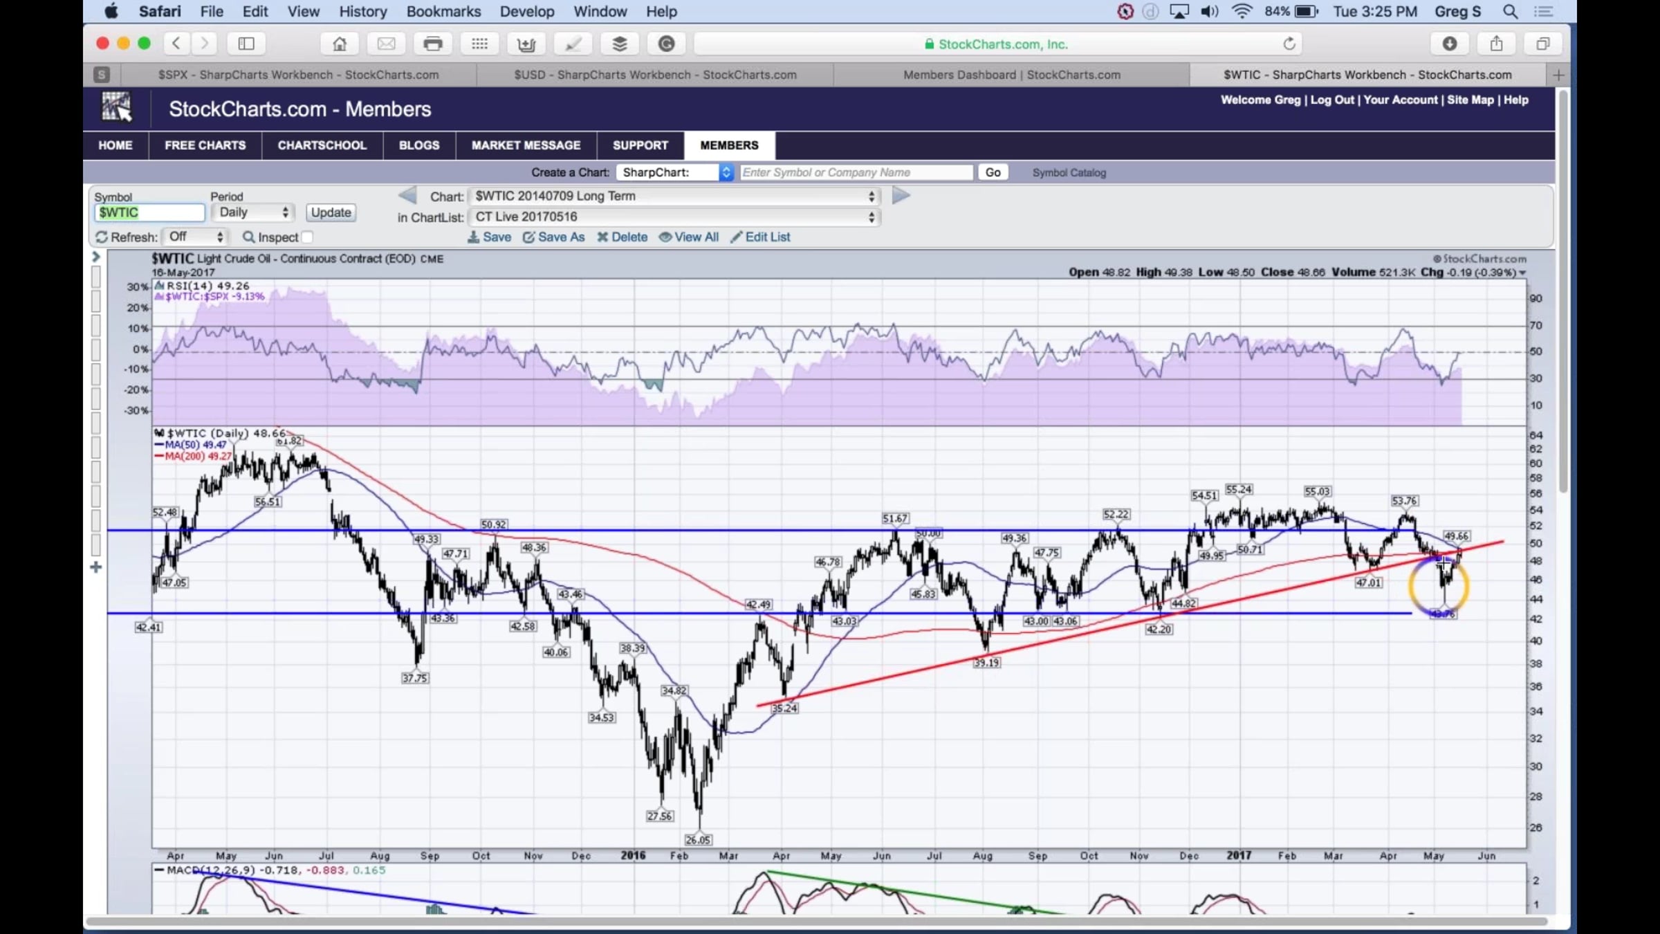
Task: Open the Free Charts navigation tab
Action: [205, 145]
